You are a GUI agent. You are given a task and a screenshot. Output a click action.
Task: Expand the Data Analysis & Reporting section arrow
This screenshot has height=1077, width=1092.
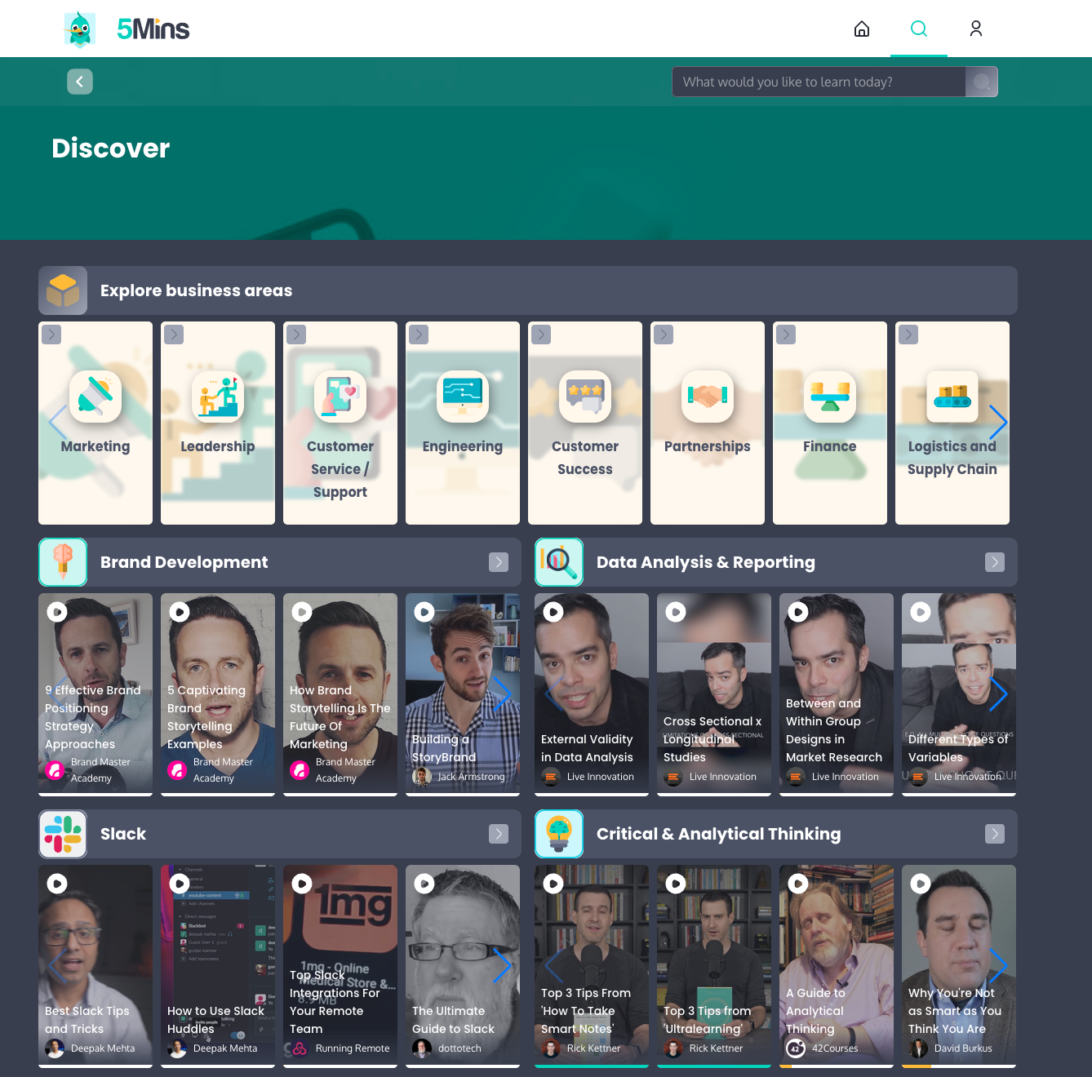(x=995, y=562)
